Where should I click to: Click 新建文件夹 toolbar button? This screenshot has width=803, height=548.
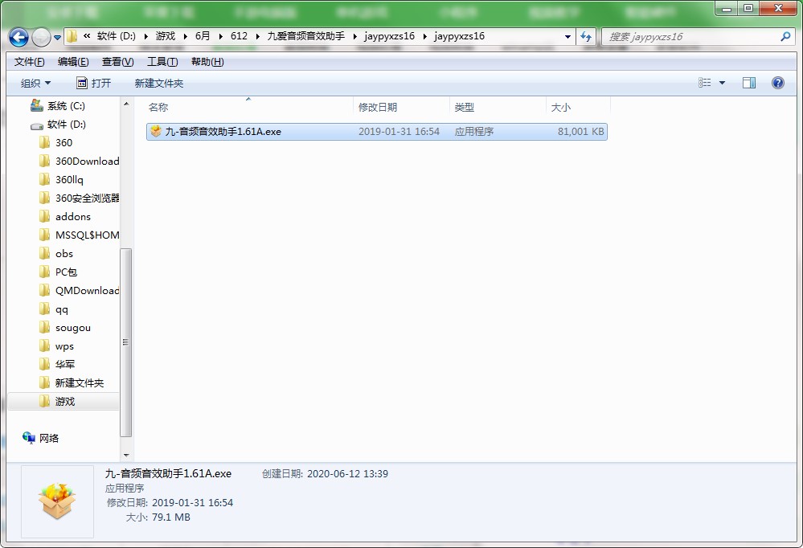159,83
